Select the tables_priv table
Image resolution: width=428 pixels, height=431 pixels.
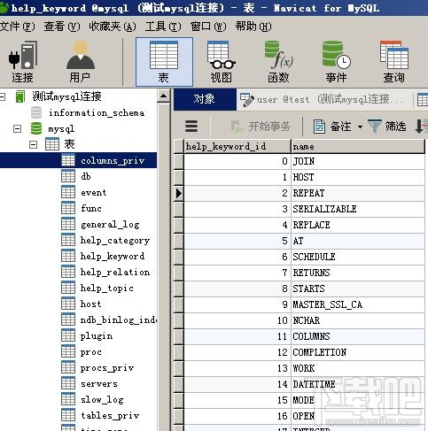point(110,416)
